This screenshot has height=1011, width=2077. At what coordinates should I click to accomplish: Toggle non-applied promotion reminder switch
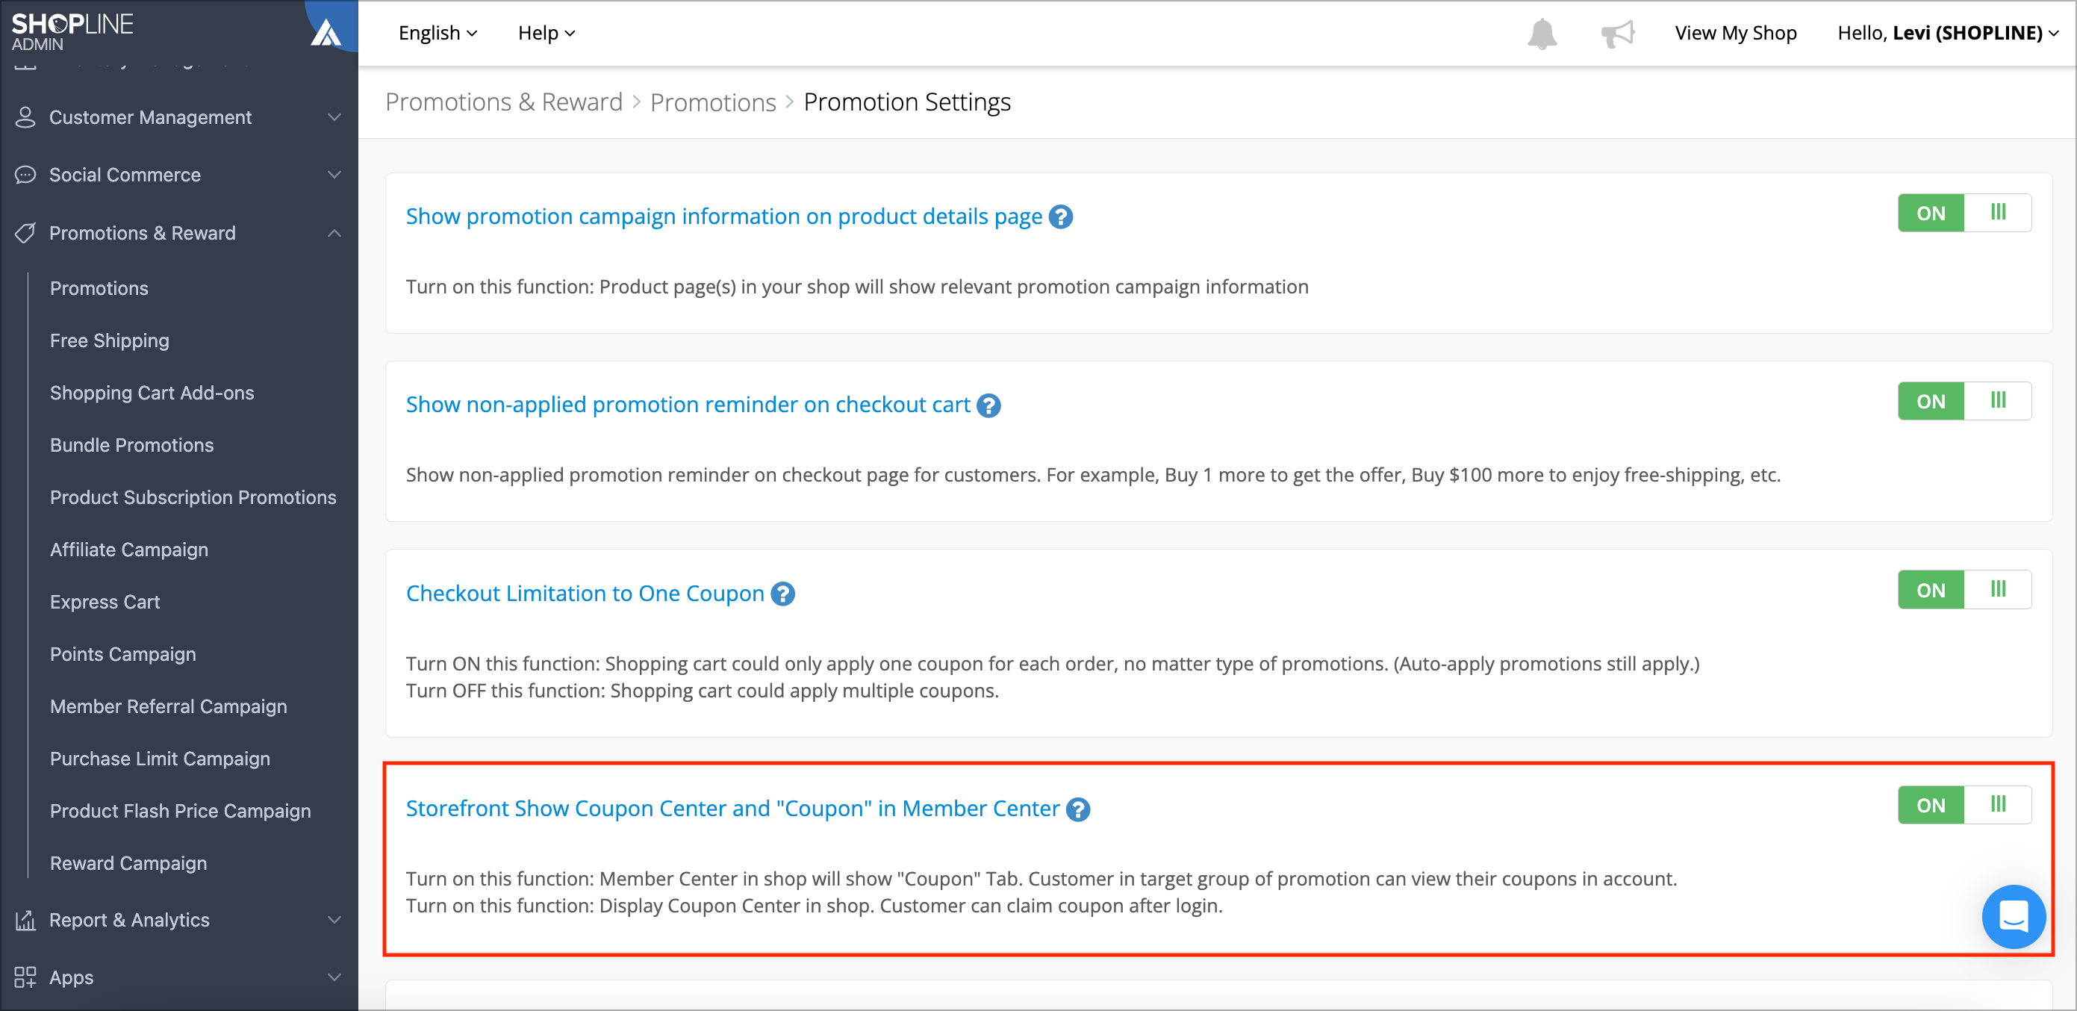(1964, 401)
